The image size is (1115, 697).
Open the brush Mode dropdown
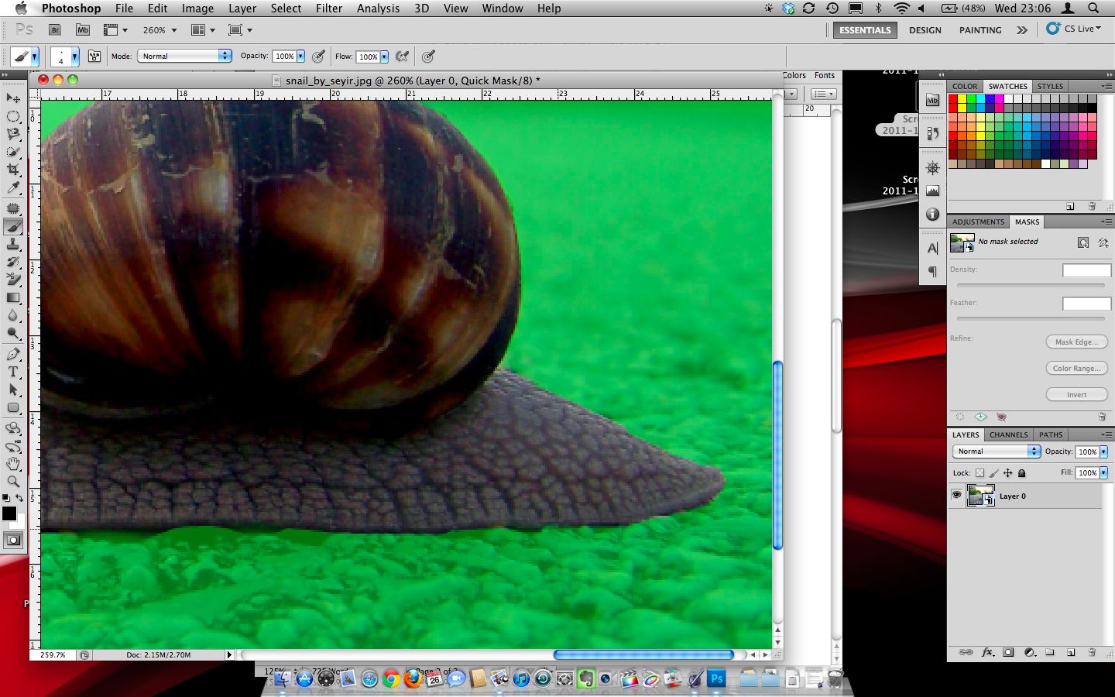(184, 56)
